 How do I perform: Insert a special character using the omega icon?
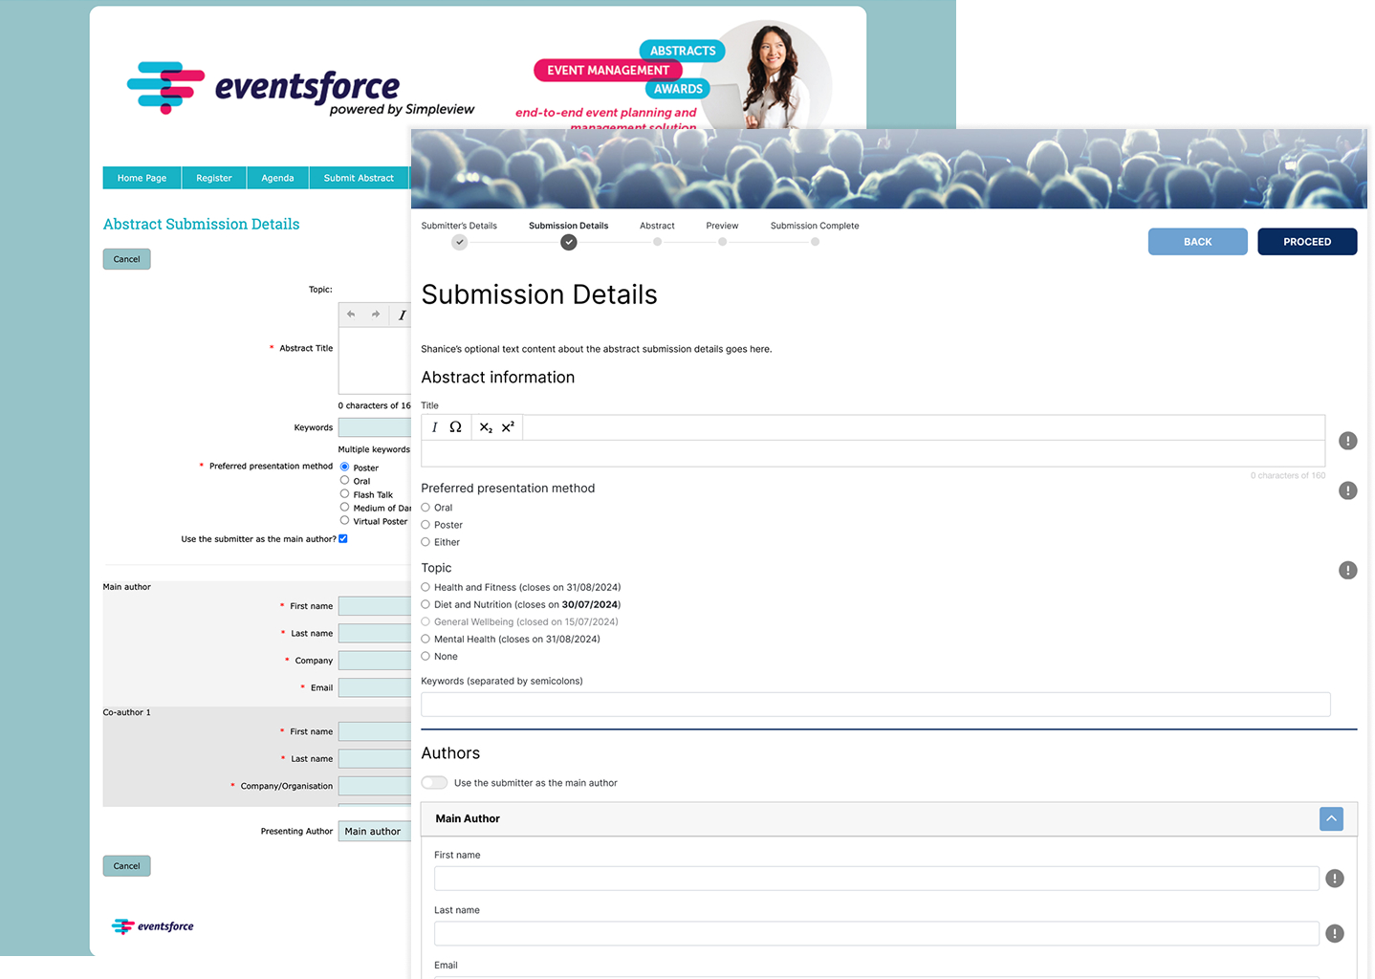[456, 427]
